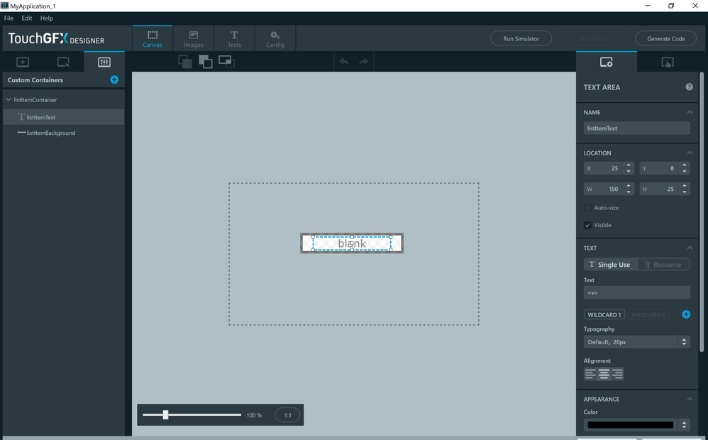Collapse the TEXT section
Viewport: 708px width, 440px height.
[690, 248]
